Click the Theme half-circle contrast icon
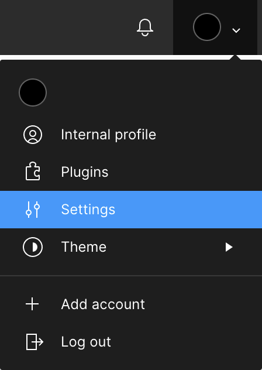Viewport: 262px width, 370px height. 33,247
